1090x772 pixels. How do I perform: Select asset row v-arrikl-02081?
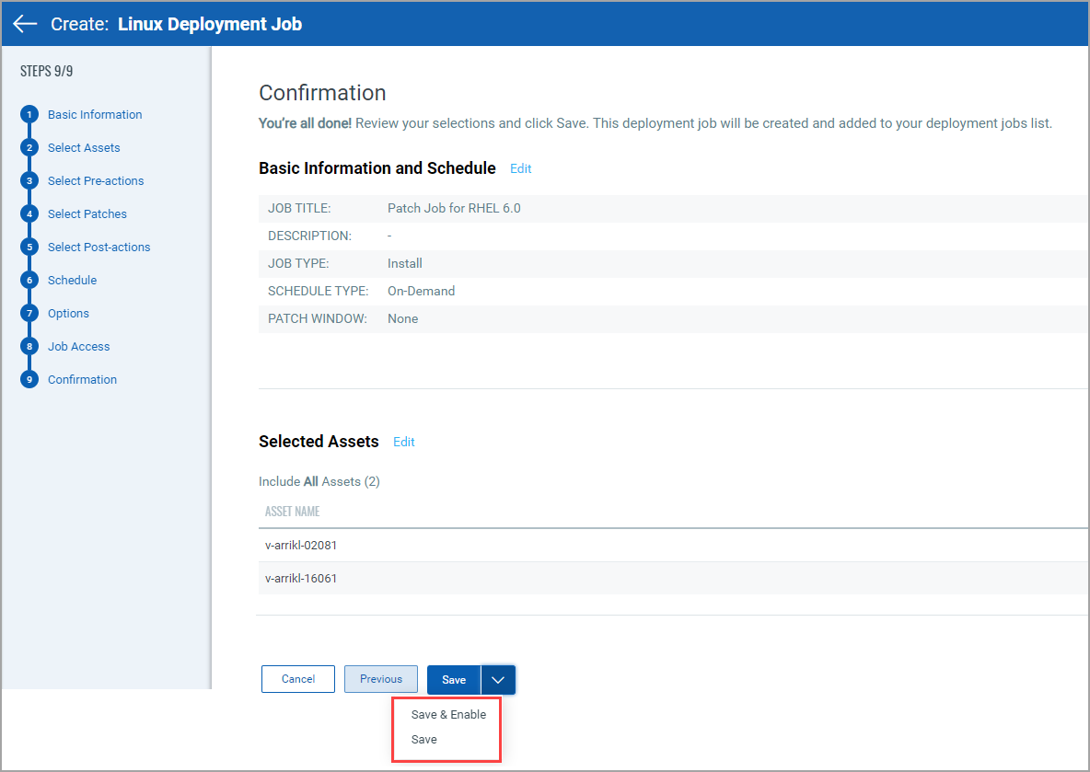(x=301, y=546)
